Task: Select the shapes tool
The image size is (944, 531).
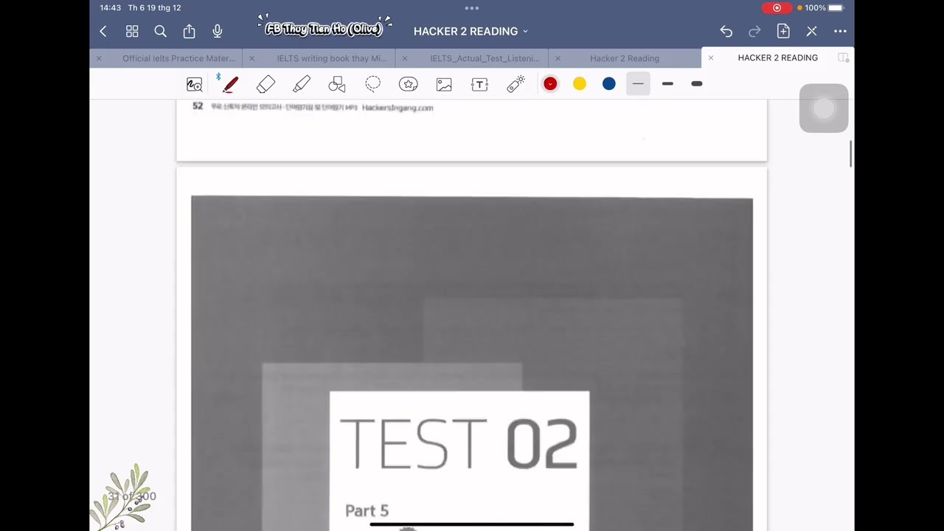Action: (337, 84)
